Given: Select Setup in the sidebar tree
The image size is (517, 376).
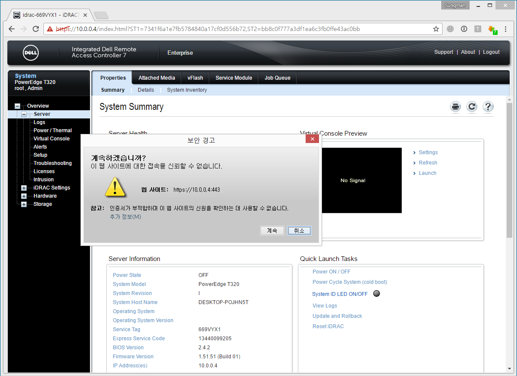Looking at the screenshot, I should (40, 155).
